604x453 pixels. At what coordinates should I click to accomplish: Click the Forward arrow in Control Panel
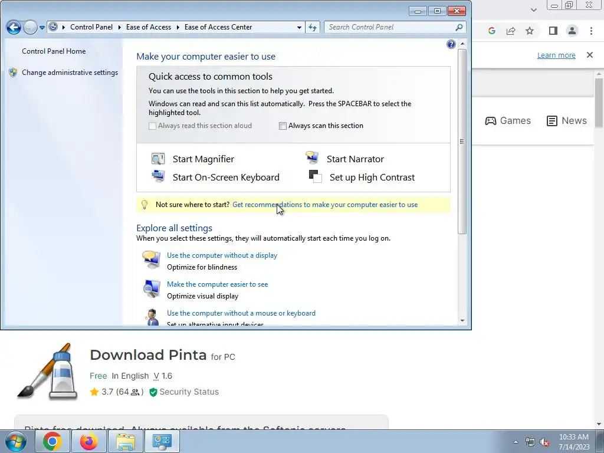30,27
